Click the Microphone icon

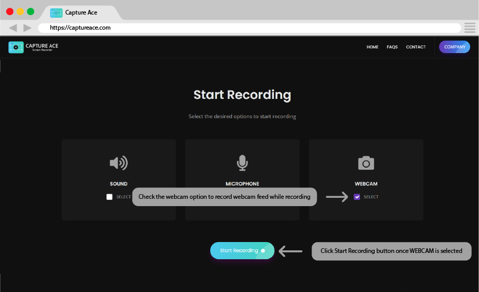pos(242,163)
